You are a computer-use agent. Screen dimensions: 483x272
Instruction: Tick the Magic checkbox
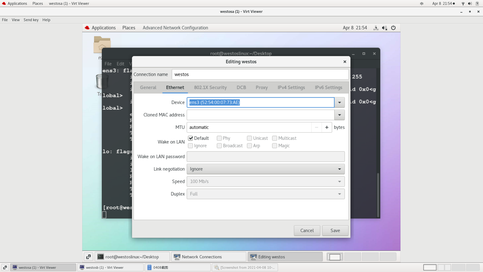coord(275,146)
